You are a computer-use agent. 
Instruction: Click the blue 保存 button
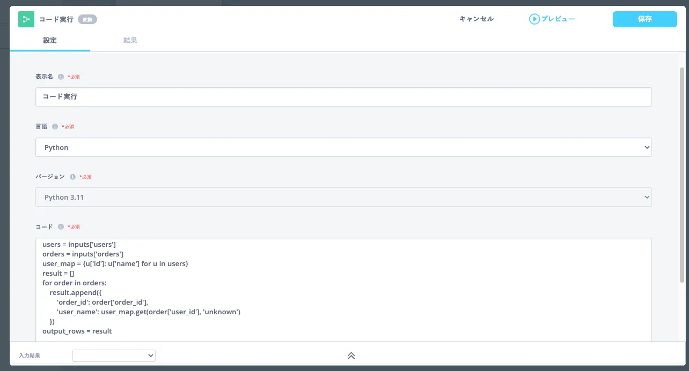pos(644,19)
